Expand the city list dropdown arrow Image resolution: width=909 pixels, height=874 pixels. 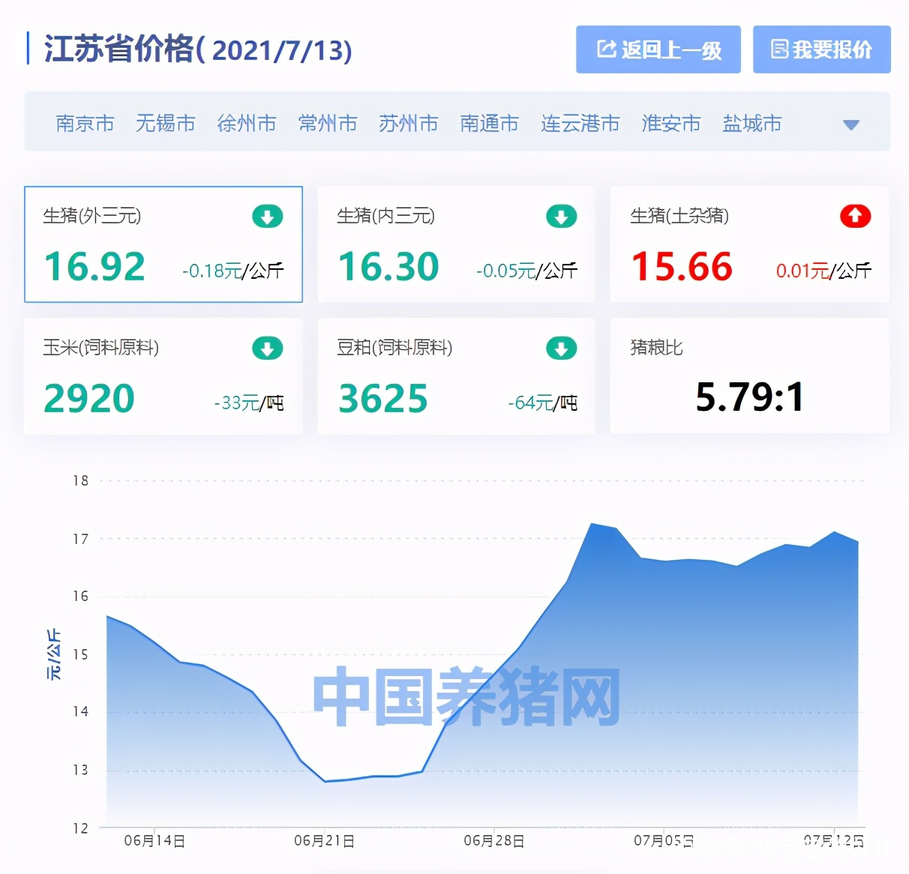[851, 125]
